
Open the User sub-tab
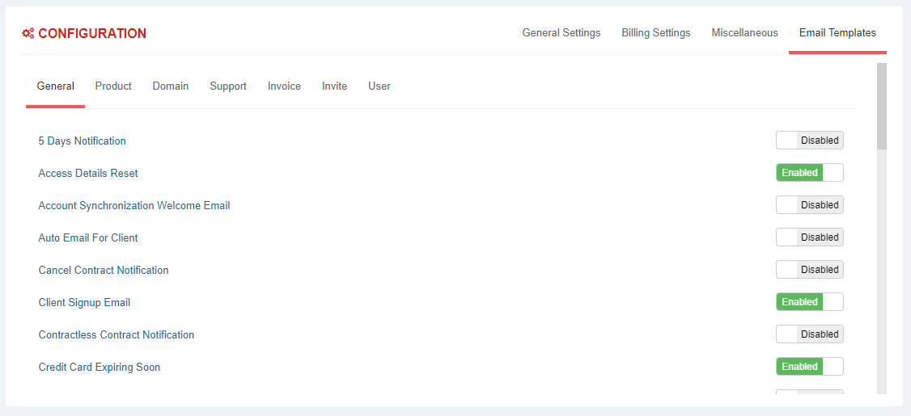click(379, 86)
